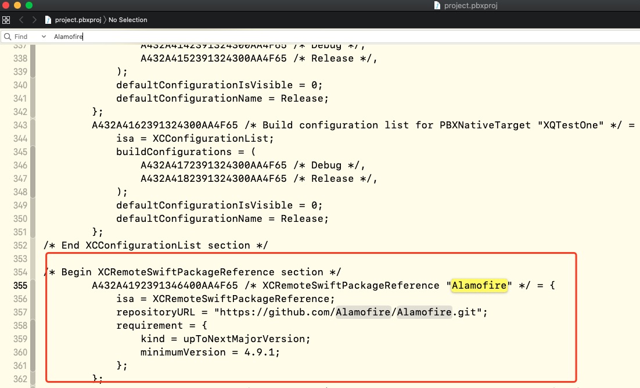This screenshot has height=388, width=640.
Task: Click 'buildConfigurations = (' on line 345
Action: 186,152
